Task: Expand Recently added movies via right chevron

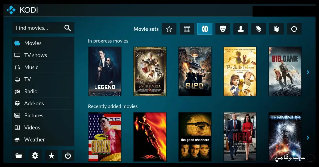Action: click(308, 137)
